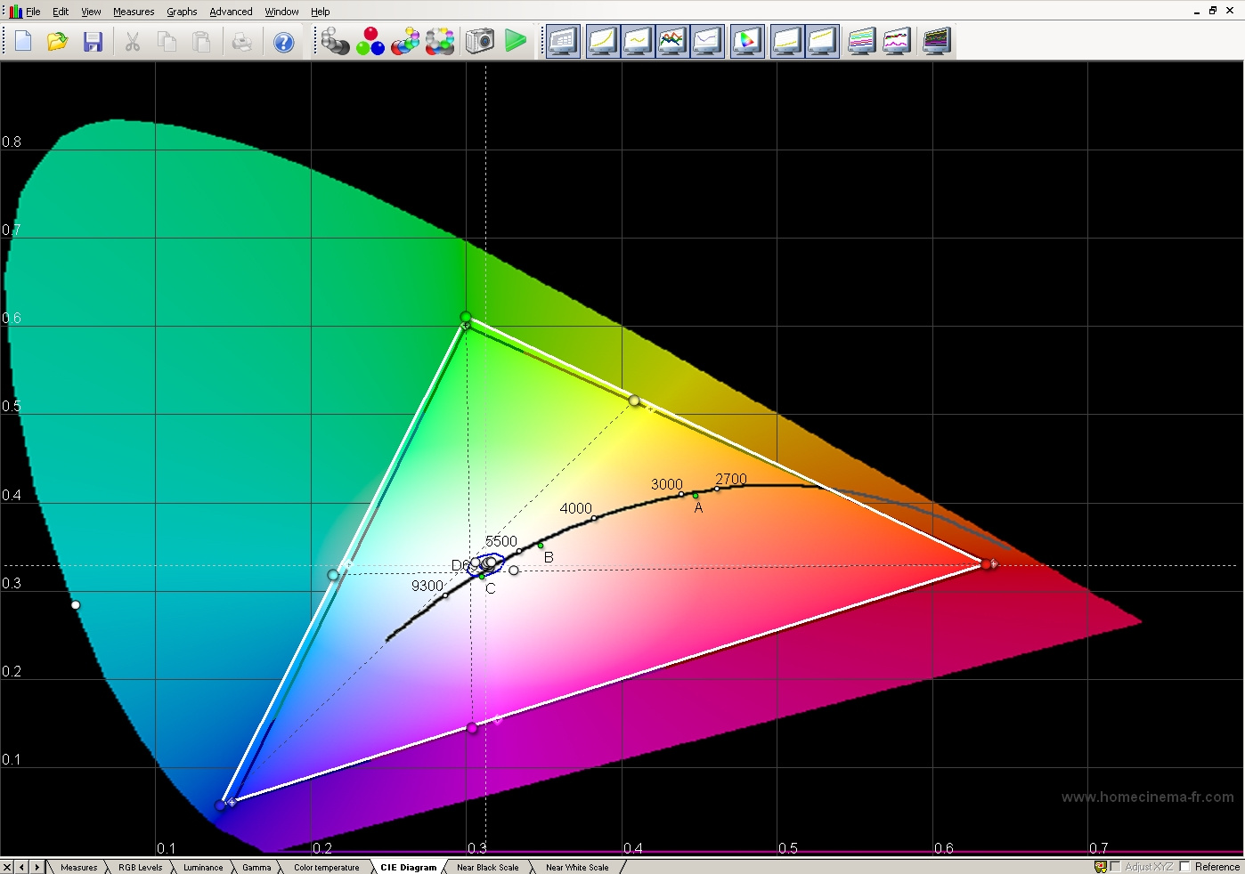This screenshot has width=1245, height=874.
Task: Switch to the Luminance tab
Action: tap(203, 867)
